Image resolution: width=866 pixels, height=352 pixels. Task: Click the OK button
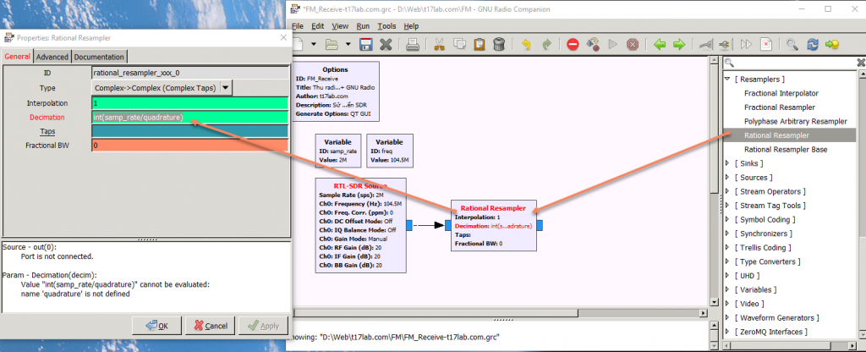click(x=156, y=326)
